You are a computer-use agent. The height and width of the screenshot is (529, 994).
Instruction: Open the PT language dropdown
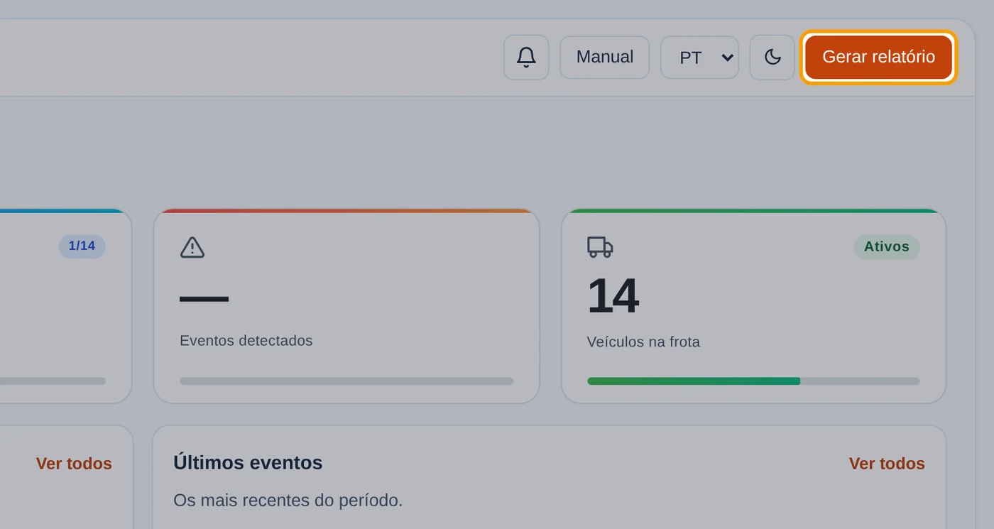(x=699, y=58)
